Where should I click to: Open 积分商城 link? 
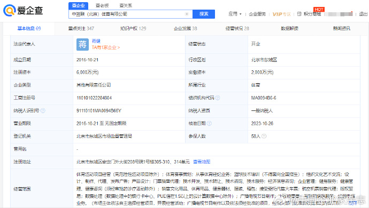tap(312, 14)
